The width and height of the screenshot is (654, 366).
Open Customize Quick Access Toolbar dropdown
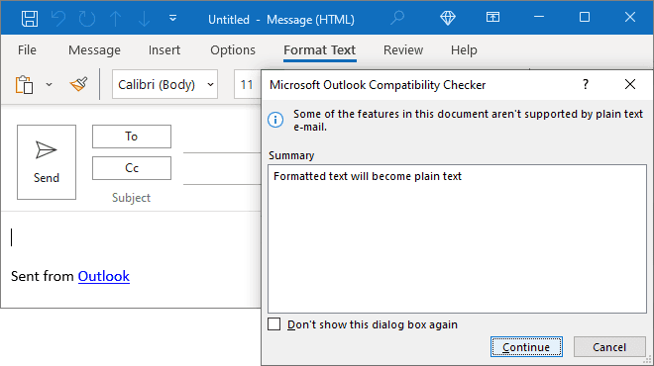(172, 19)
